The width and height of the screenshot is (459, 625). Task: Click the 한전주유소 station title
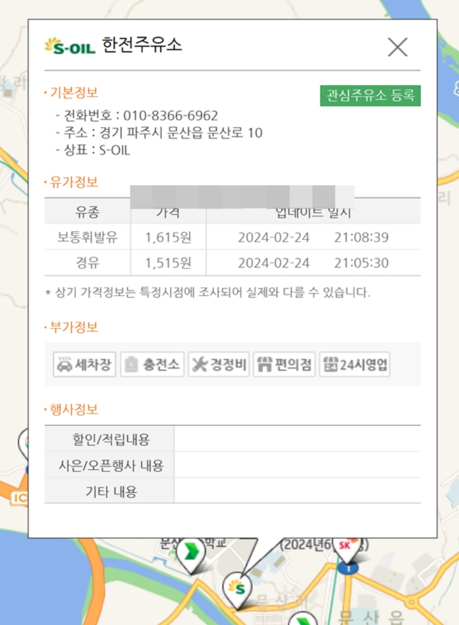pyautogui.click(x=142, y=44)
